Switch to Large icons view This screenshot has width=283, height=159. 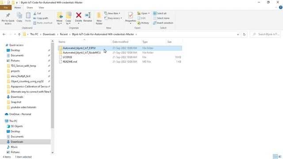[x=280, y=157]
